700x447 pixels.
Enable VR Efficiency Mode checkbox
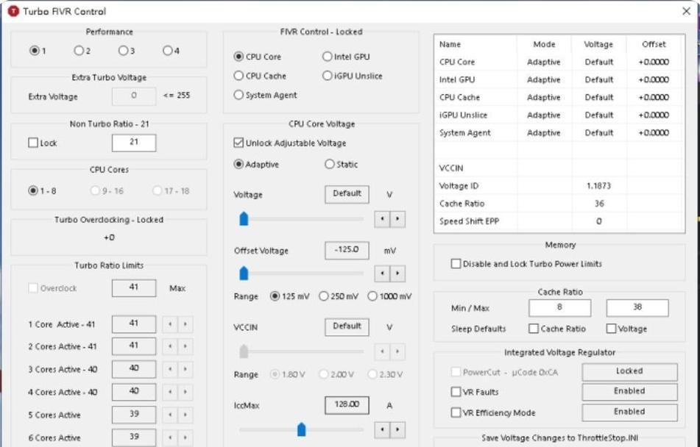[x=456, y=412]
